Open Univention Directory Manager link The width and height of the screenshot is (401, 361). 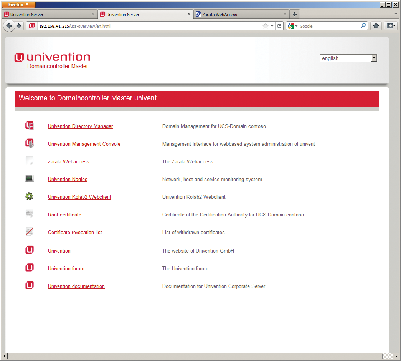80,126
